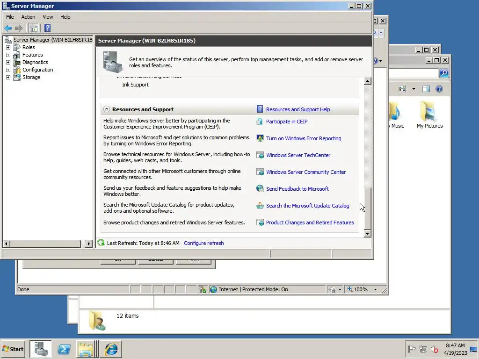
Task: Select the Storage icon in the tree
Action: (x=17, y=77)
